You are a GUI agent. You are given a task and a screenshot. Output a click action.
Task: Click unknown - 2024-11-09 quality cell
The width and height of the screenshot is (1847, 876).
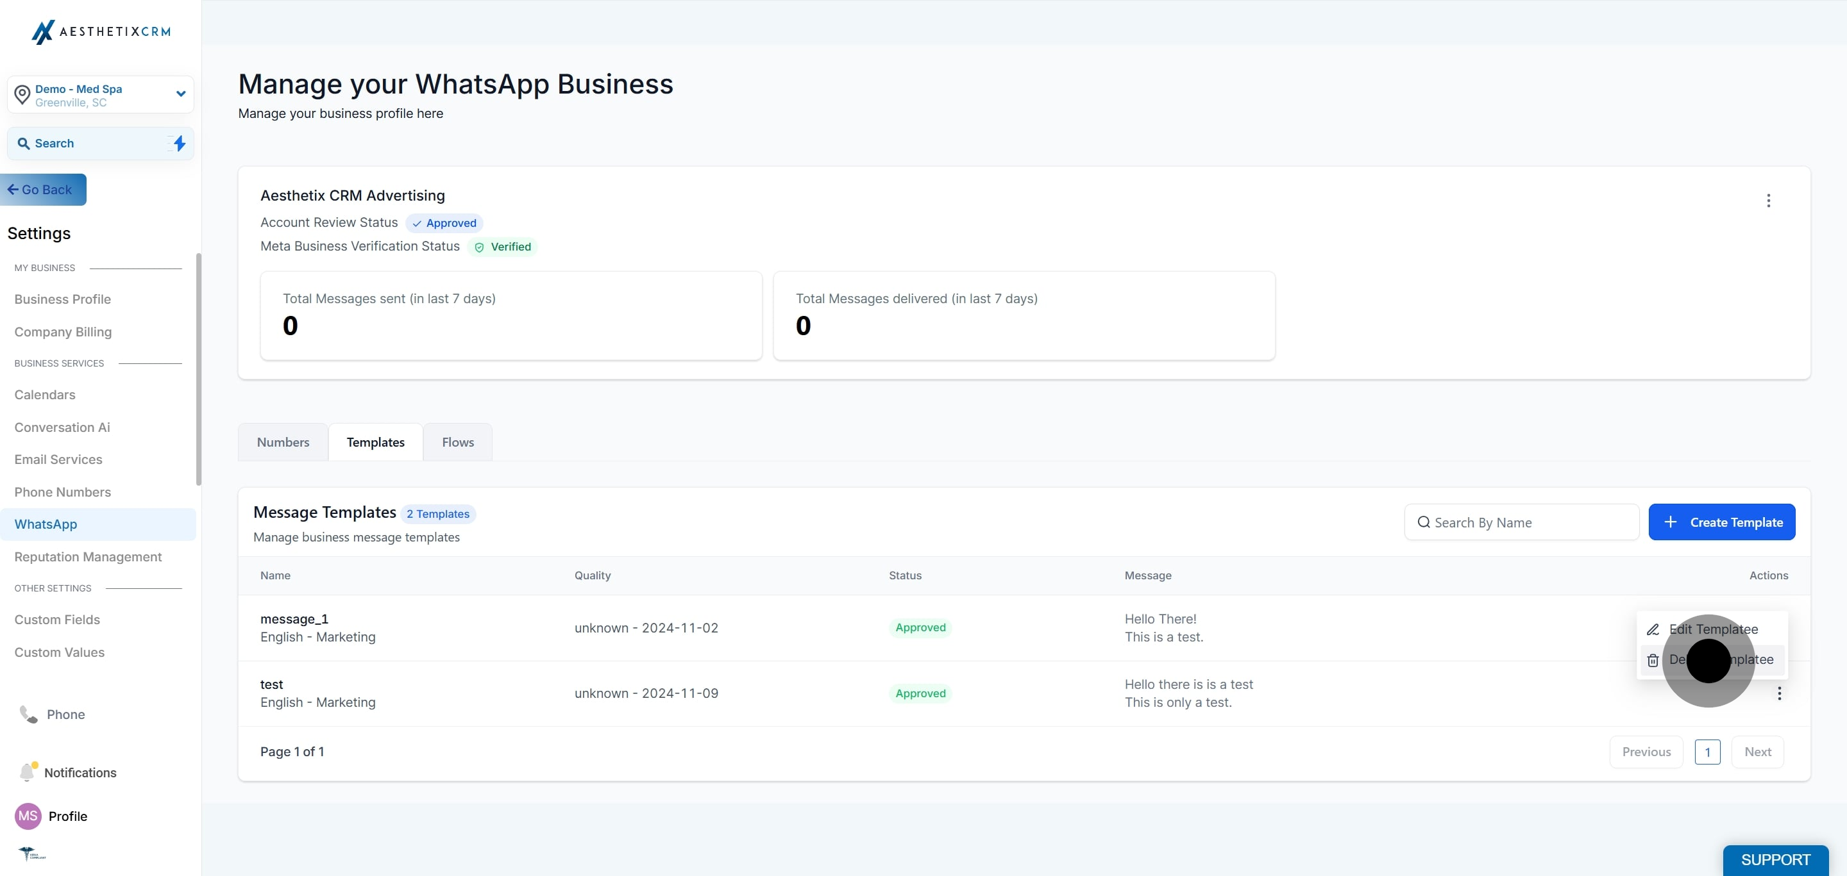(646, 694)
